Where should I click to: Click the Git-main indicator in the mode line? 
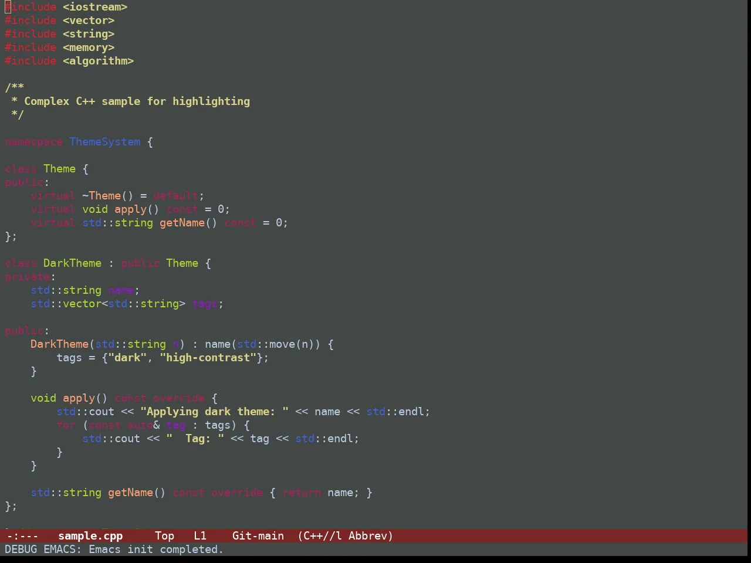[x=258, y=535]
